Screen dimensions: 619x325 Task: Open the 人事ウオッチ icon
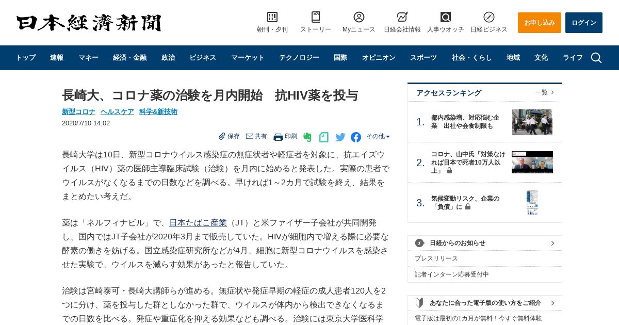(x=446, y=17)
